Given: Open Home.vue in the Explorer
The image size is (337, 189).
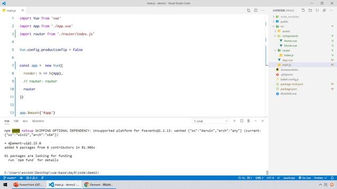Looking at the screenshot, I should tap(290, 41).
